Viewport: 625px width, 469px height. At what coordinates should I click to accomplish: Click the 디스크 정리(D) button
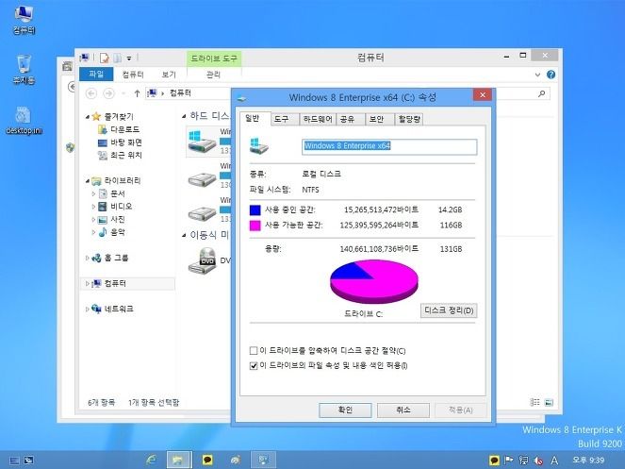point(449,310)
